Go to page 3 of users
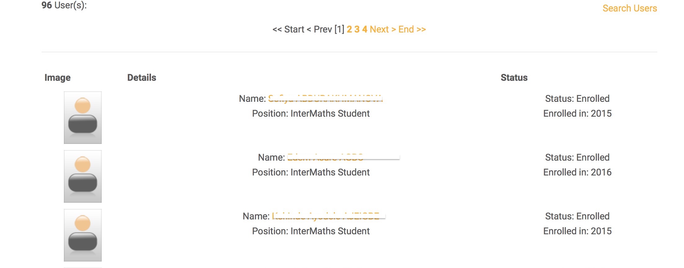The image size is (684, 268). 357,29
